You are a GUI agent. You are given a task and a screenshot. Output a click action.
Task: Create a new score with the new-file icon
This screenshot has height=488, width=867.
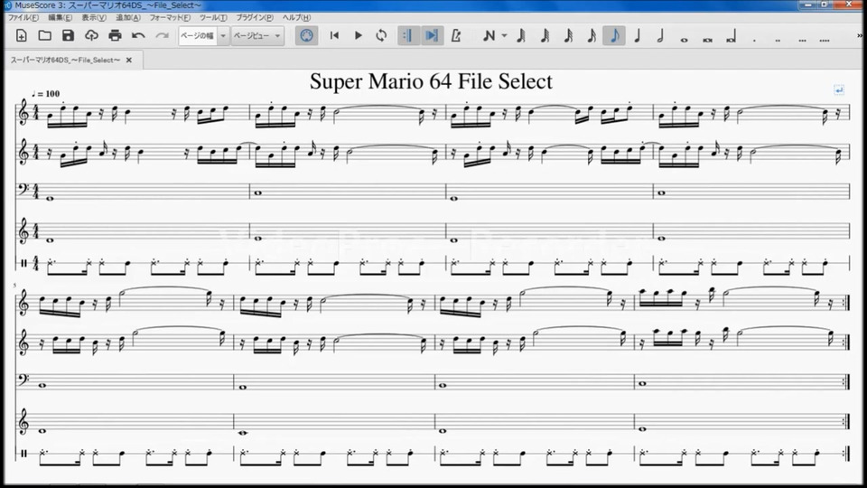21,36
